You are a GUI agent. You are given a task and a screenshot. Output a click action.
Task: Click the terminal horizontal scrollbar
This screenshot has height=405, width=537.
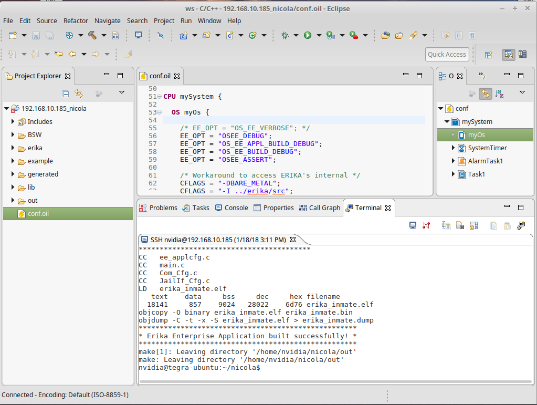point(335,382)
